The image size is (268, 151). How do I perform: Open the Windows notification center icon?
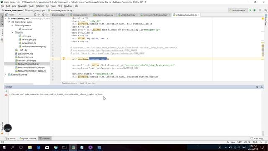pyautogui.click(x=263, y=147)
